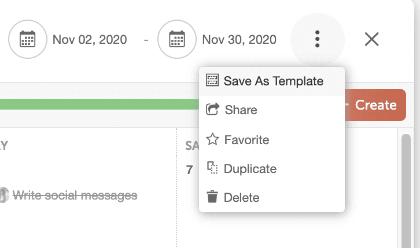Click the Favorite star icon
Viewport: 420px width, 248px height.
point(213,140)
